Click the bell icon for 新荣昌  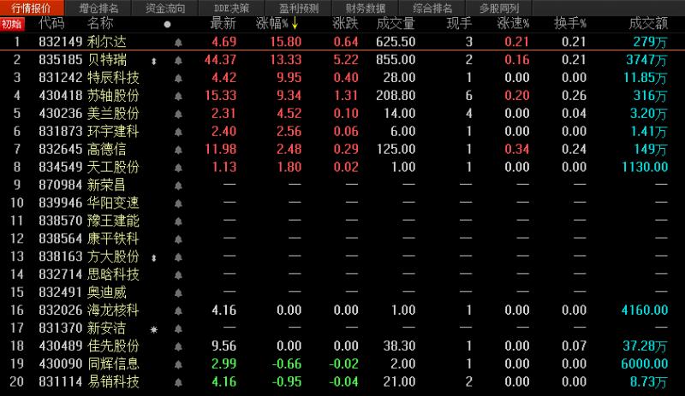178,186
